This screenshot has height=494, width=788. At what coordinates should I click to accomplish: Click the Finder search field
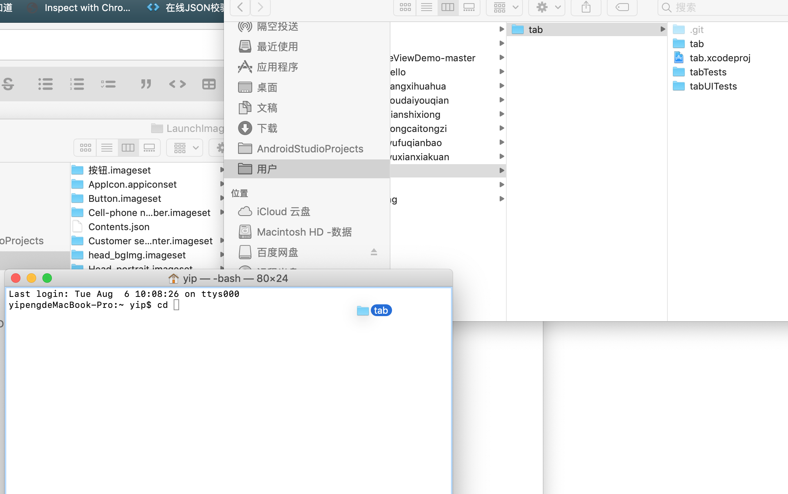[x=723, y=7]
